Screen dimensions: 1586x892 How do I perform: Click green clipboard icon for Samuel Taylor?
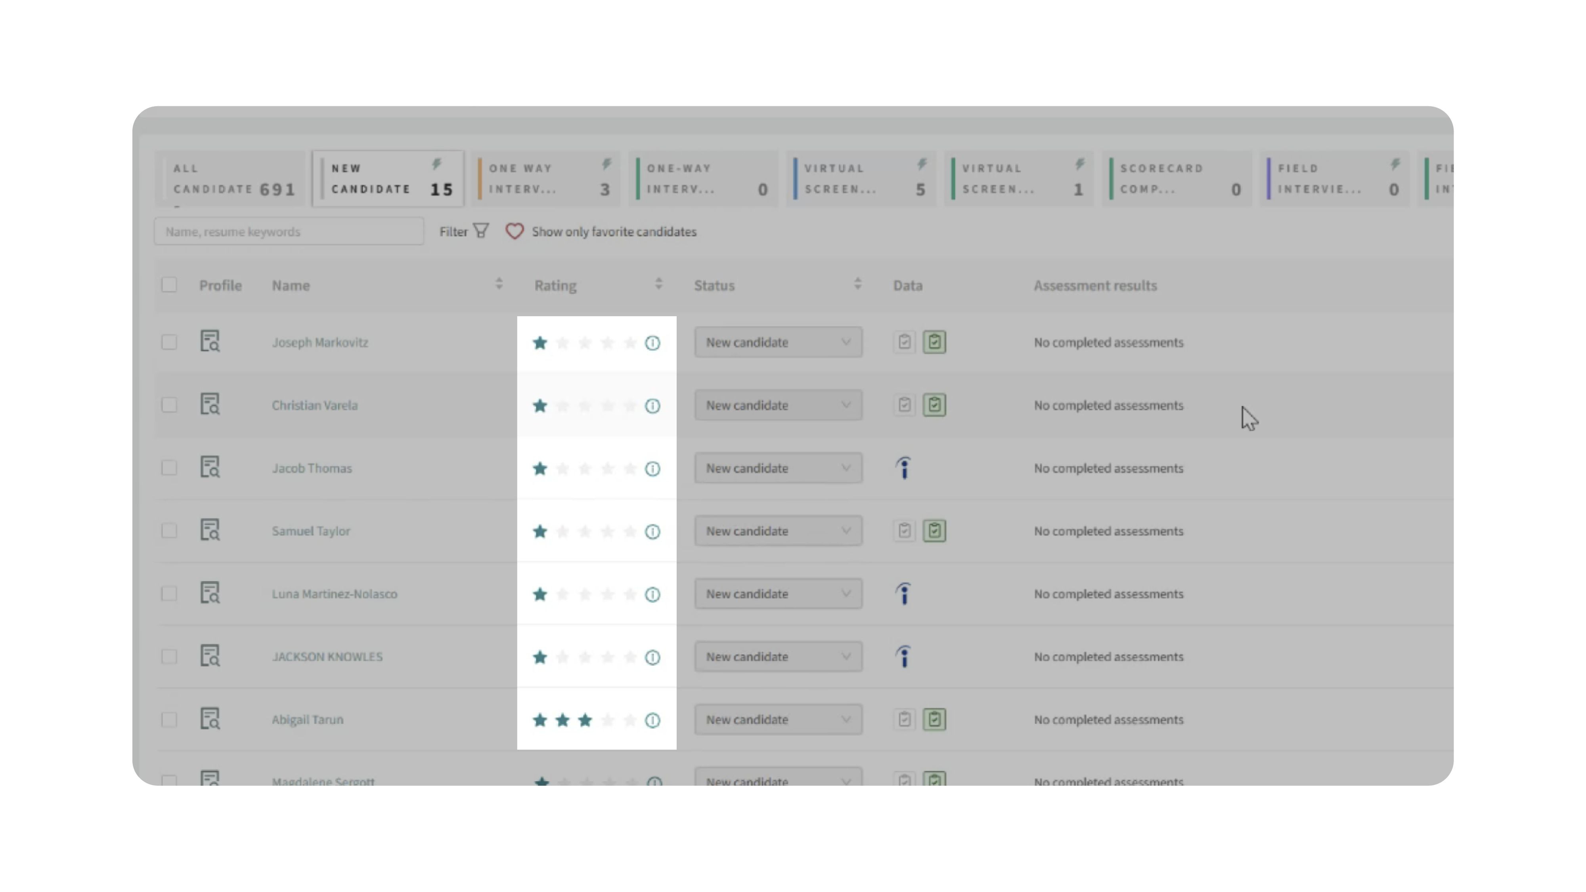pos(934,531)
